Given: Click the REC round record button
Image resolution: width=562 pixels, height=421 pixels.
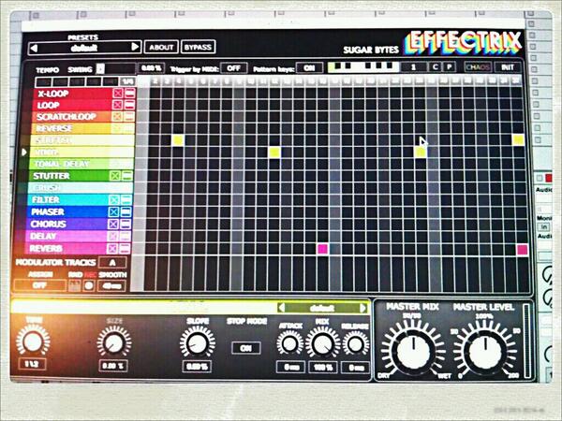Looking at the screenshot, I should 89,285.
